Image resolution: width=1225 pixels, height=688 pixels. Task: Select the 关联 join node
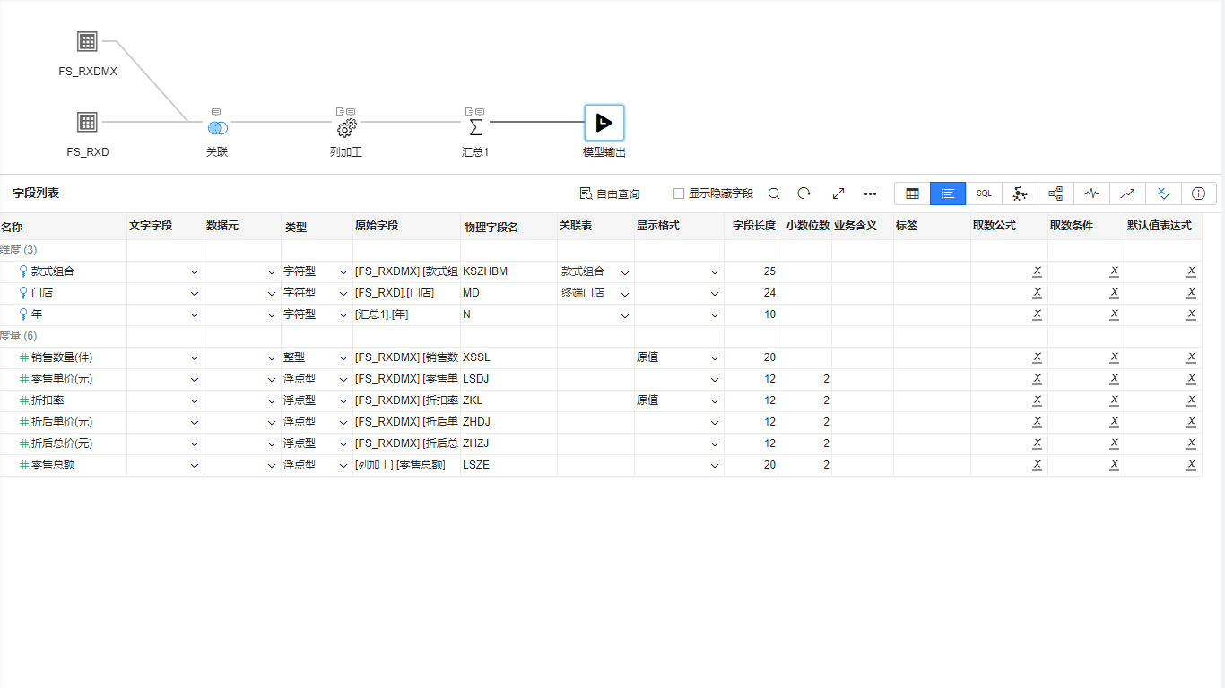216,126
